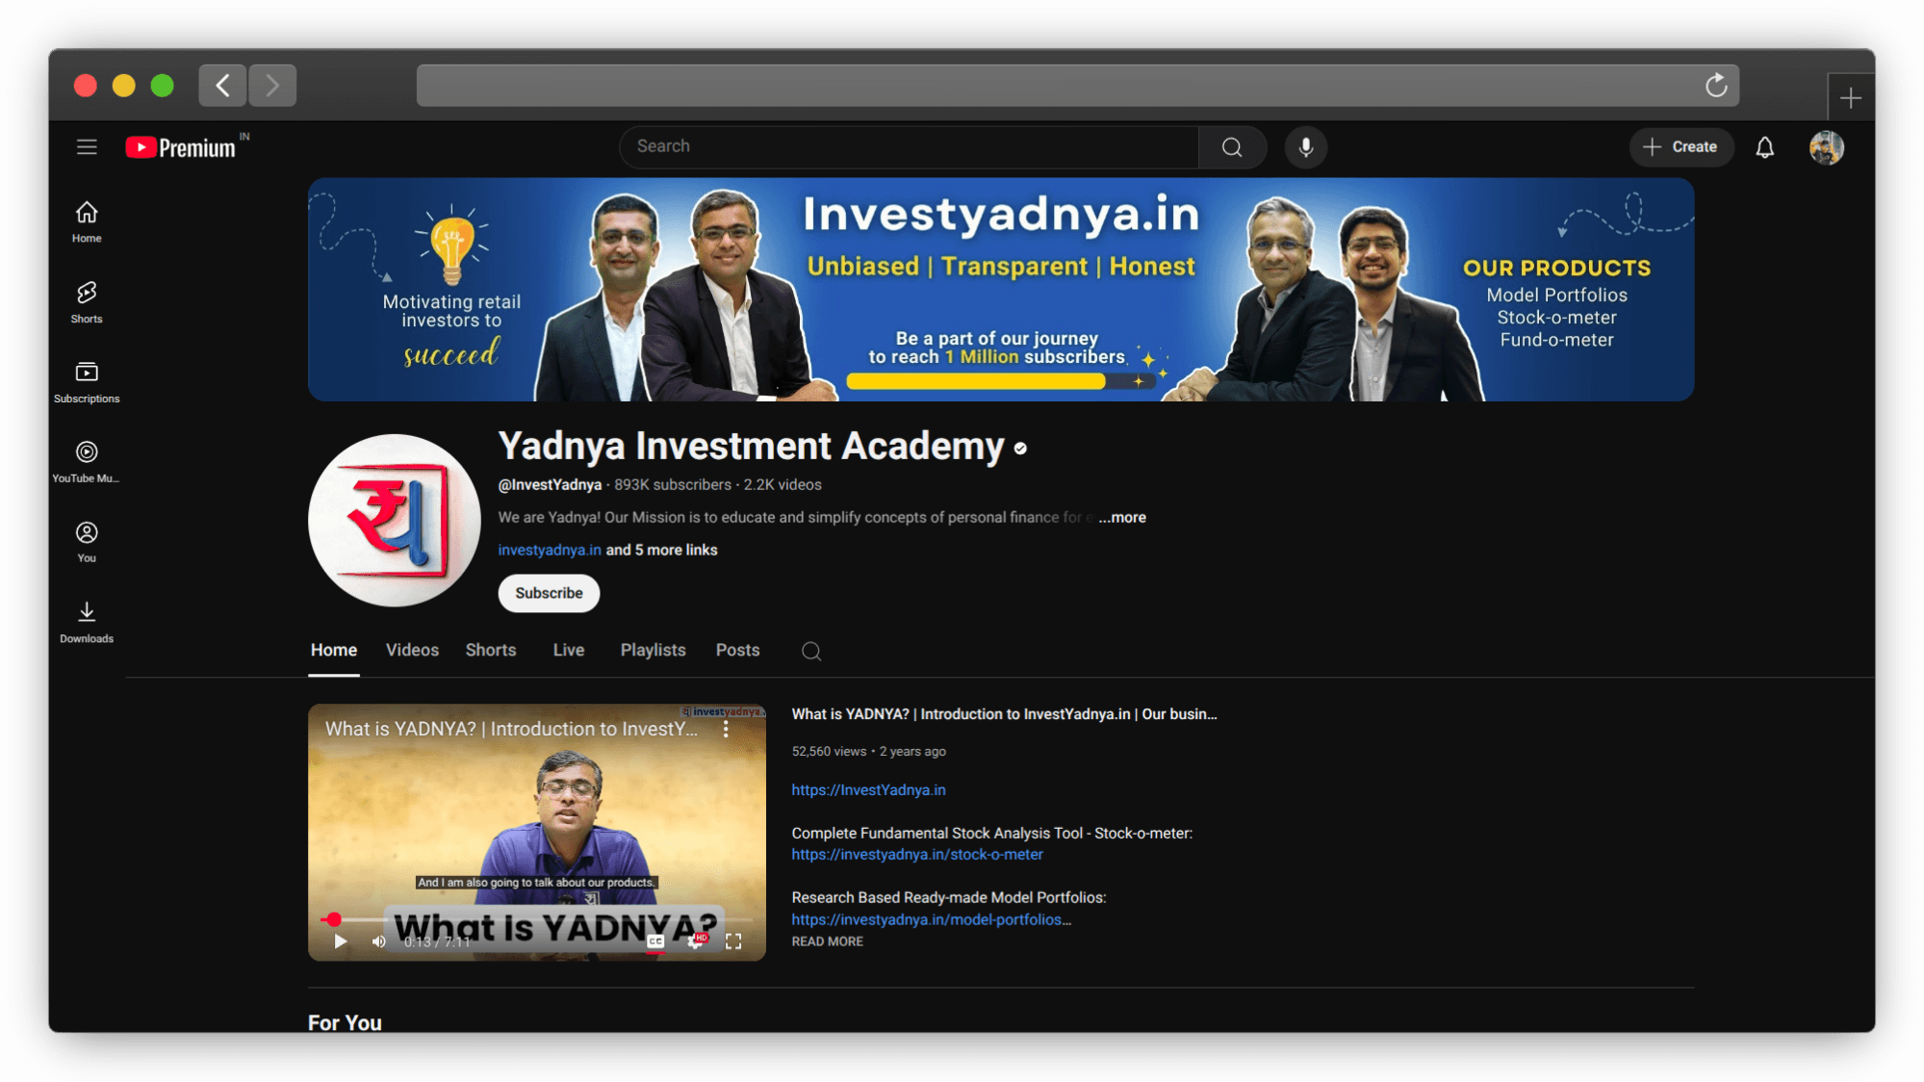Mute the video volume
This screenshot has height=1082, width=1924.
pos(379,941)
